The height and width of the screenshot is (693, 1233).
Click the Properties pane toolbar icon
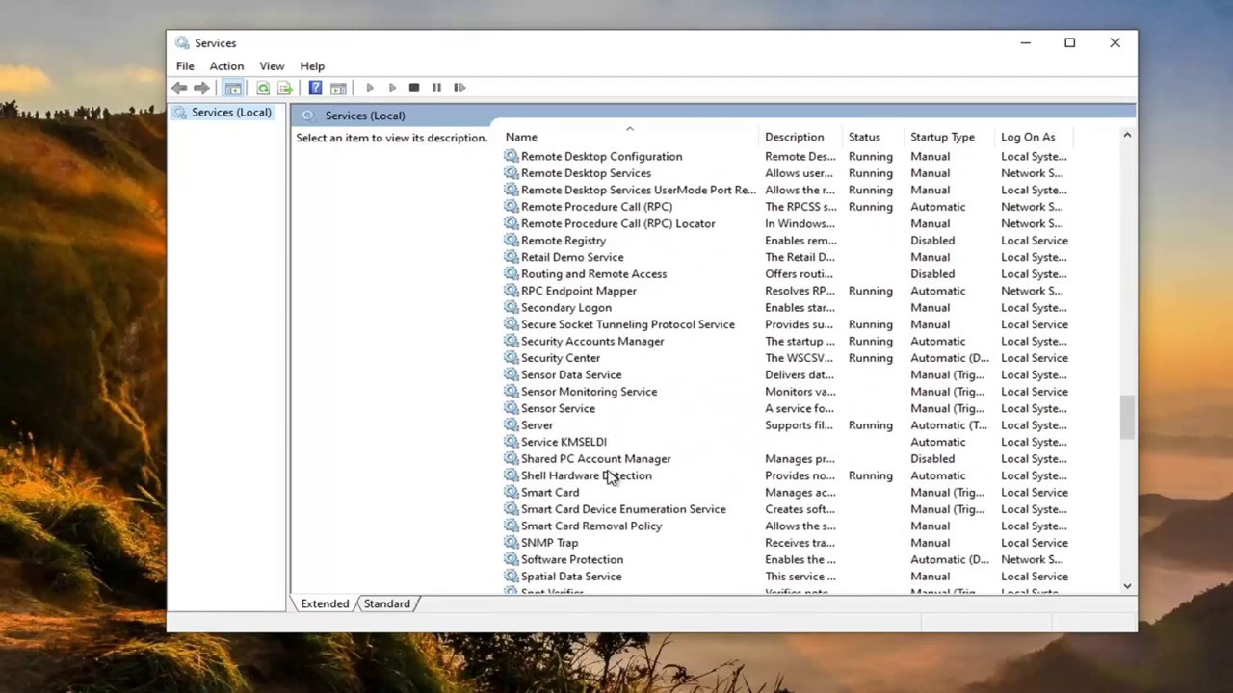coord(338,88)
